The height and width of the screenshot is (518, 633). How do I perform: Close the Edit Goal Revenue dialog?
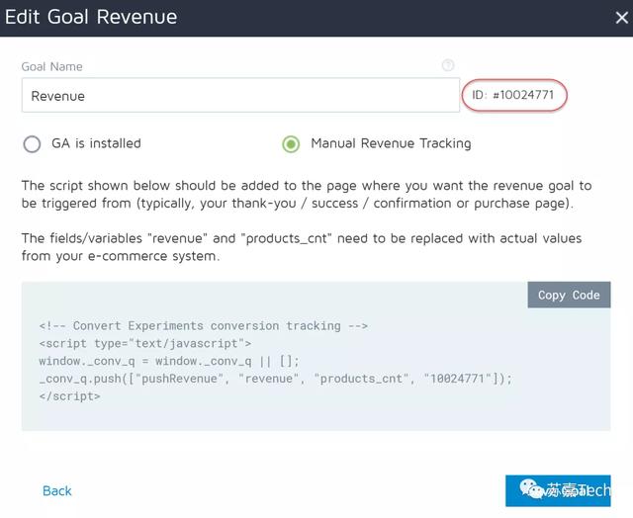click(x=622, y=18)
